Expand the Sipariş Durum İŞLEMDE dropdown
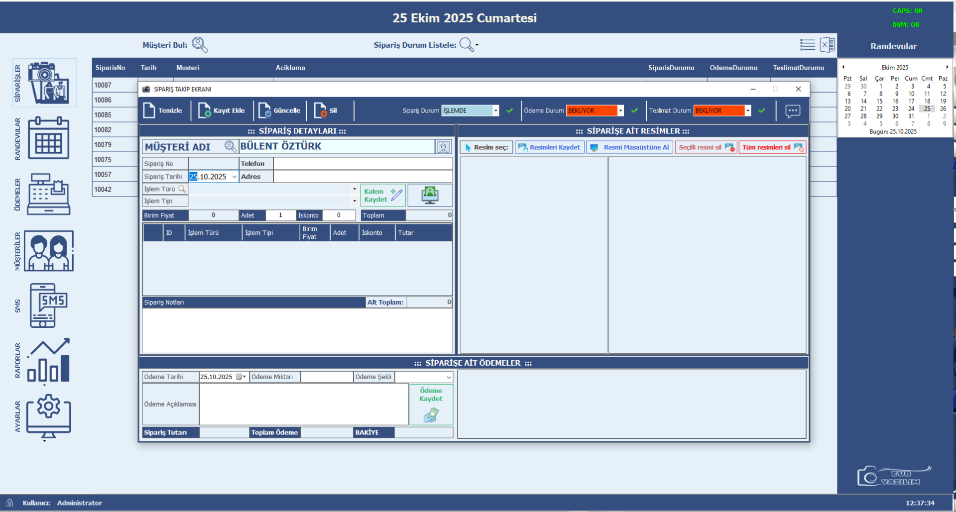The width and height of the screenshot is (956, 512). pos(495,110)
